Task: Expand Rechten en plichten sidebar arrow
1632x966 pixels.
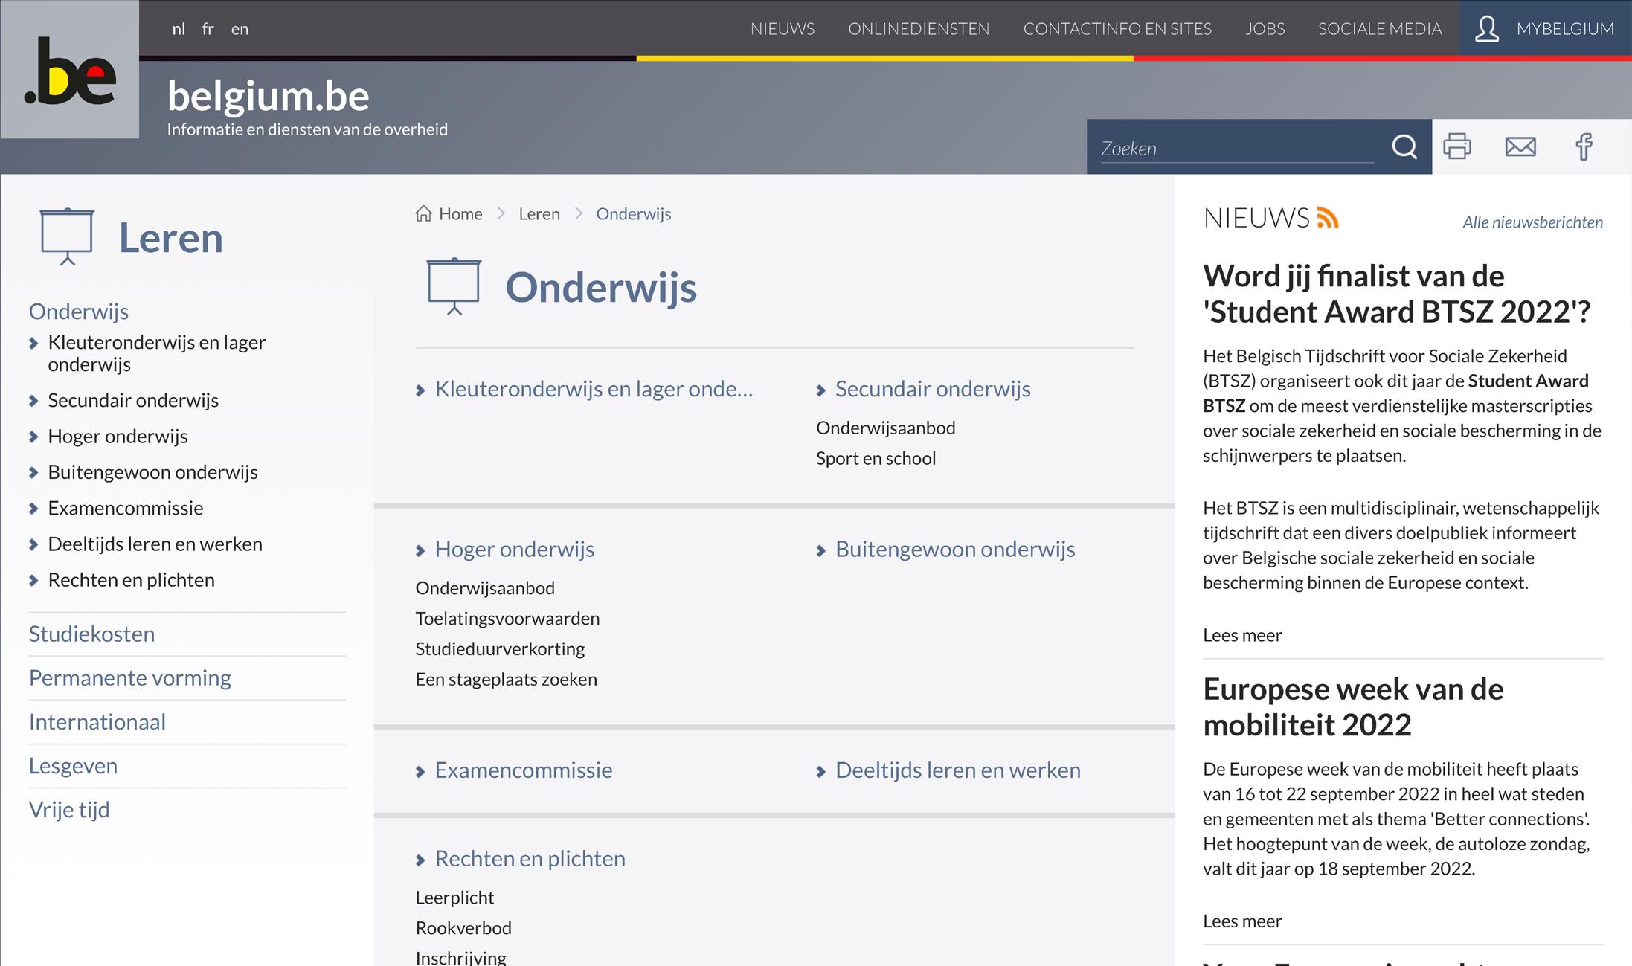Action: coord(33,581)
